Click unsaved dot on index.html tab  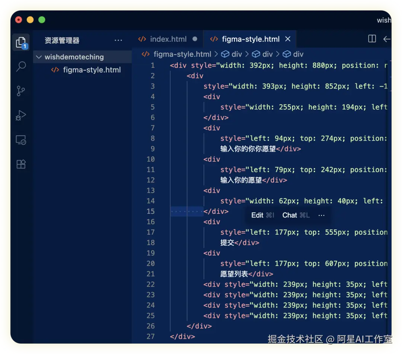coord(195,39)
